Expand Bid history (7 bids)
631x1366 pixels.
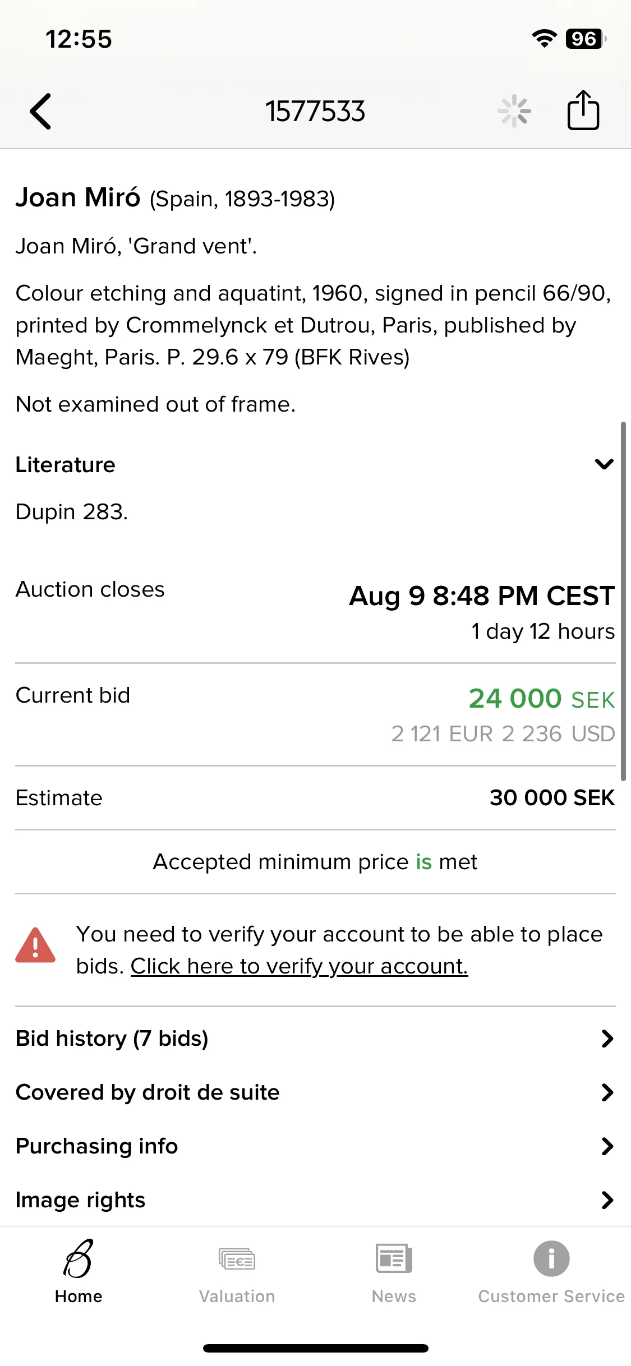315,1039
